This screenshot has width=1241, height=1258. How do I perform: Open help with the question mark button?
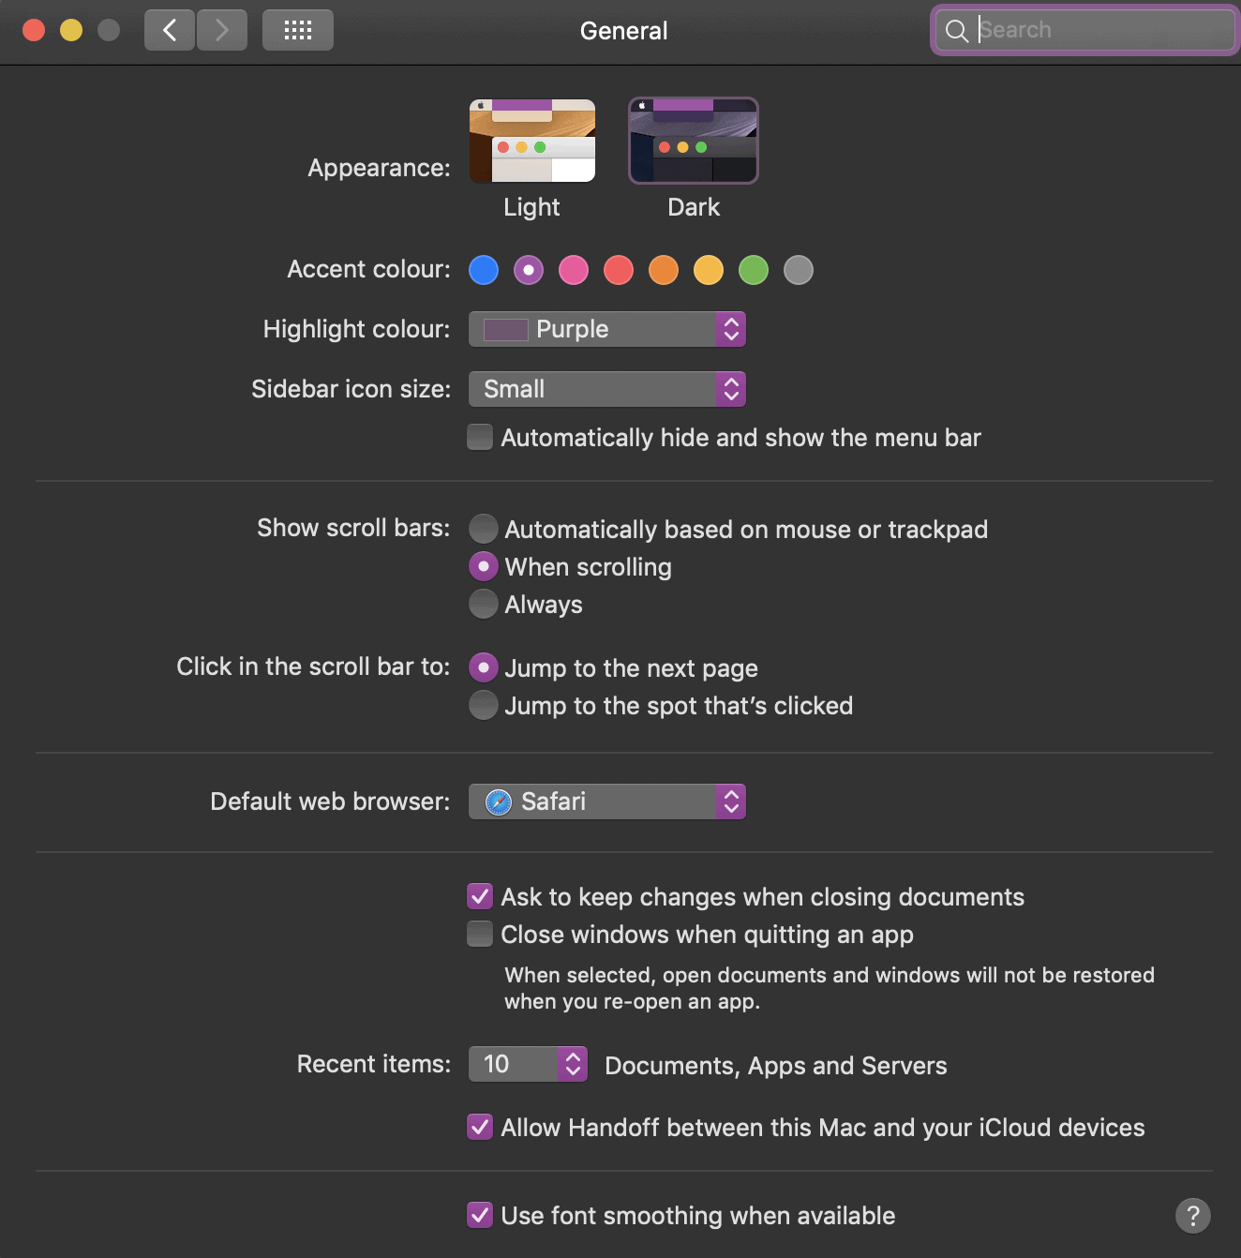pyautogui.click(x=1192, y=1216)
